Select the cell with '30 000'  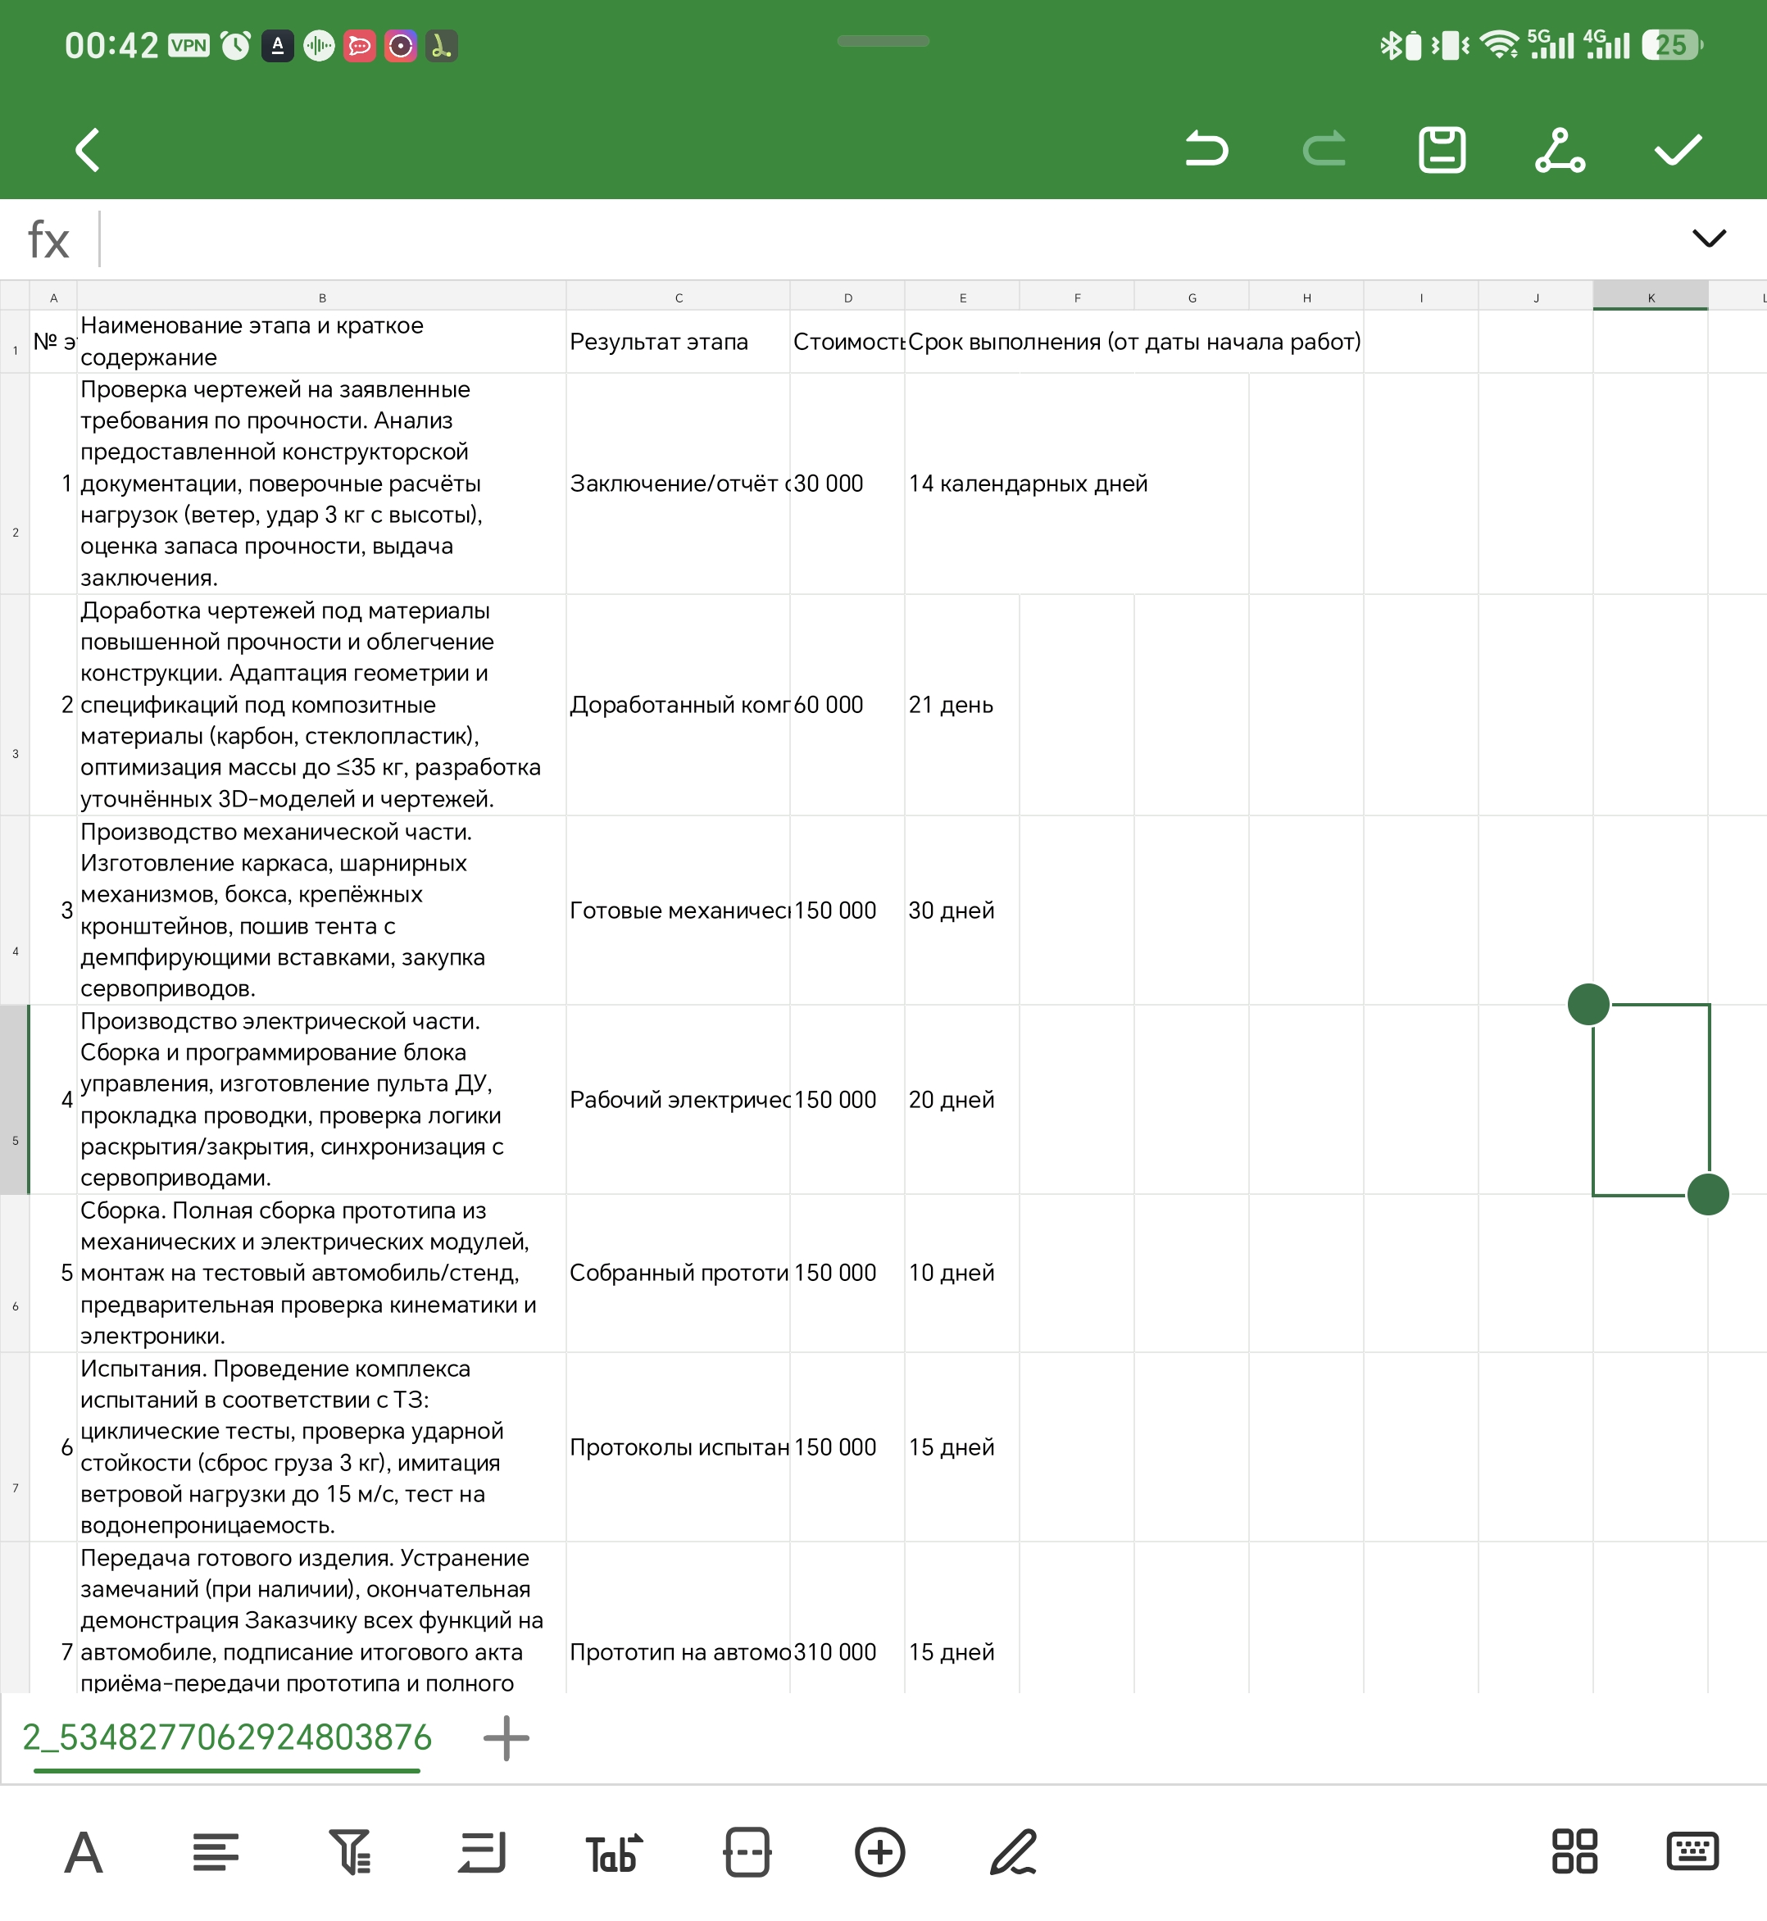(848, 484)
